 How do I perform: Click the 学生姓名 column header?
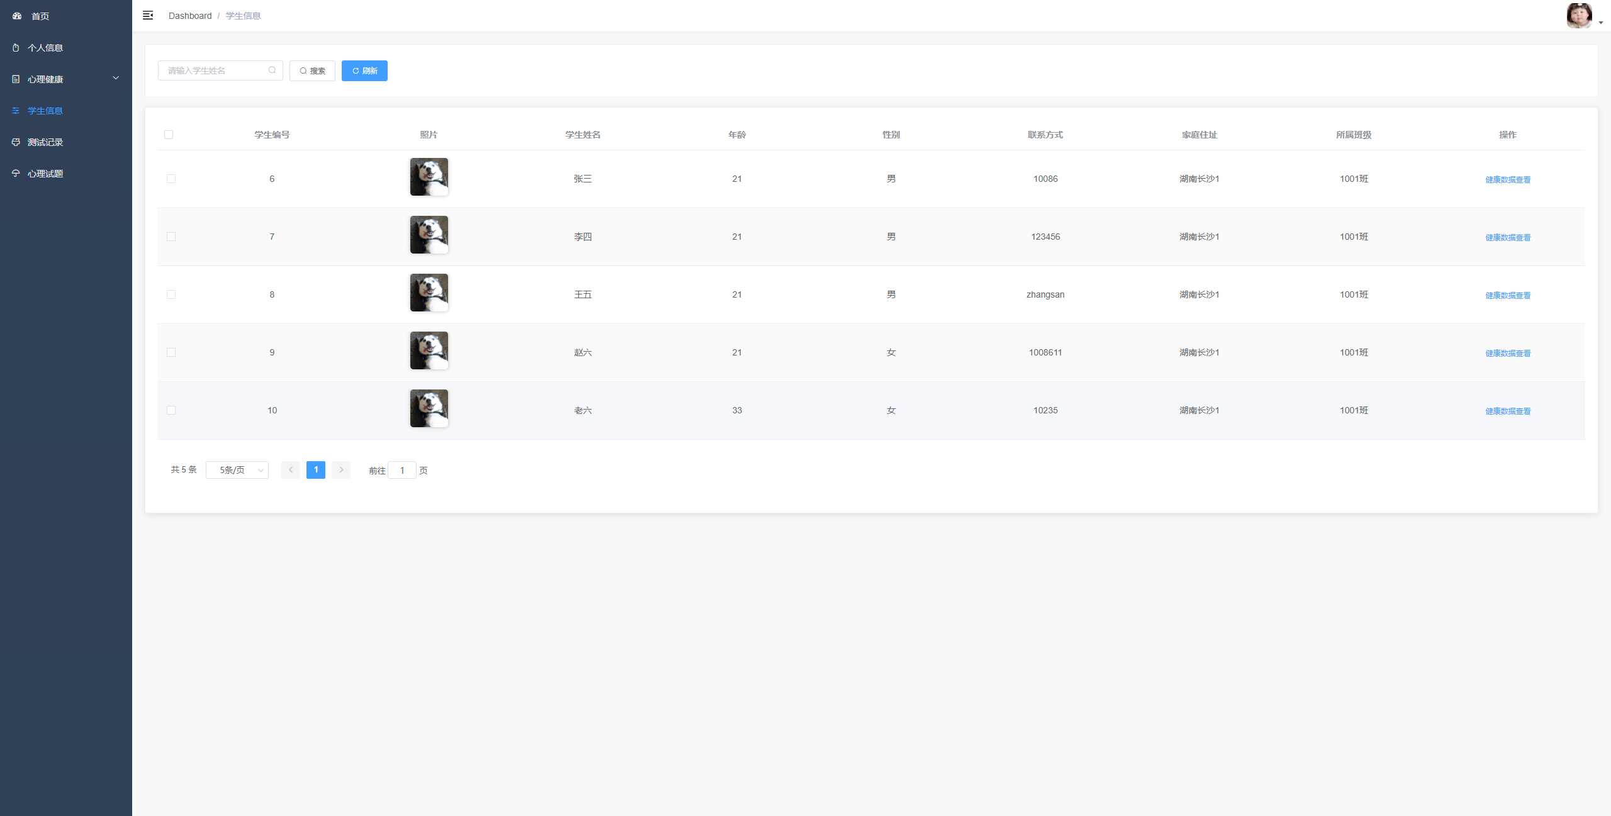(583, 135)
